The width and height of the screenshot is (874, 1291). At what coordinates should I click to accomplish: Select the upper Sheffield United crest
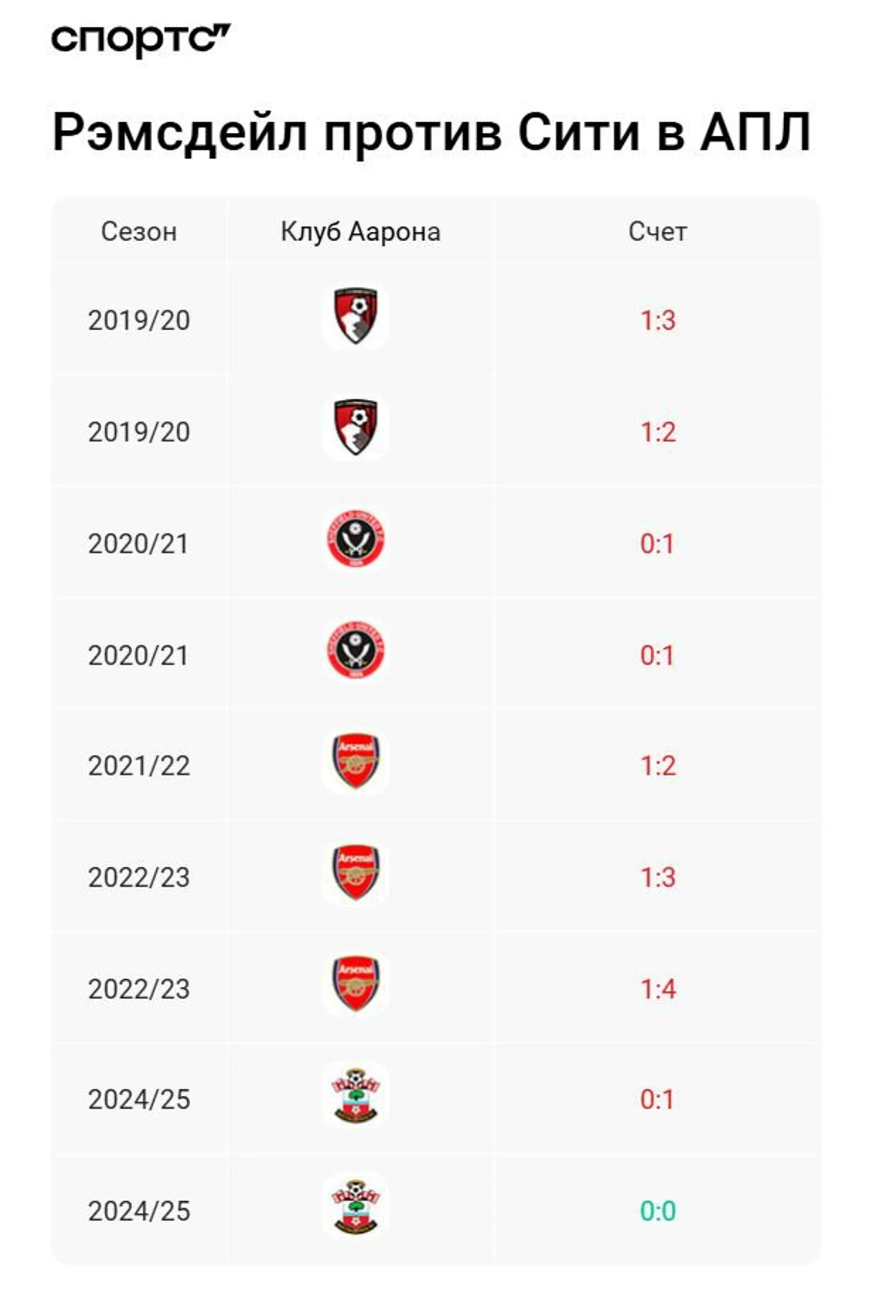click(x=356, y=539)
